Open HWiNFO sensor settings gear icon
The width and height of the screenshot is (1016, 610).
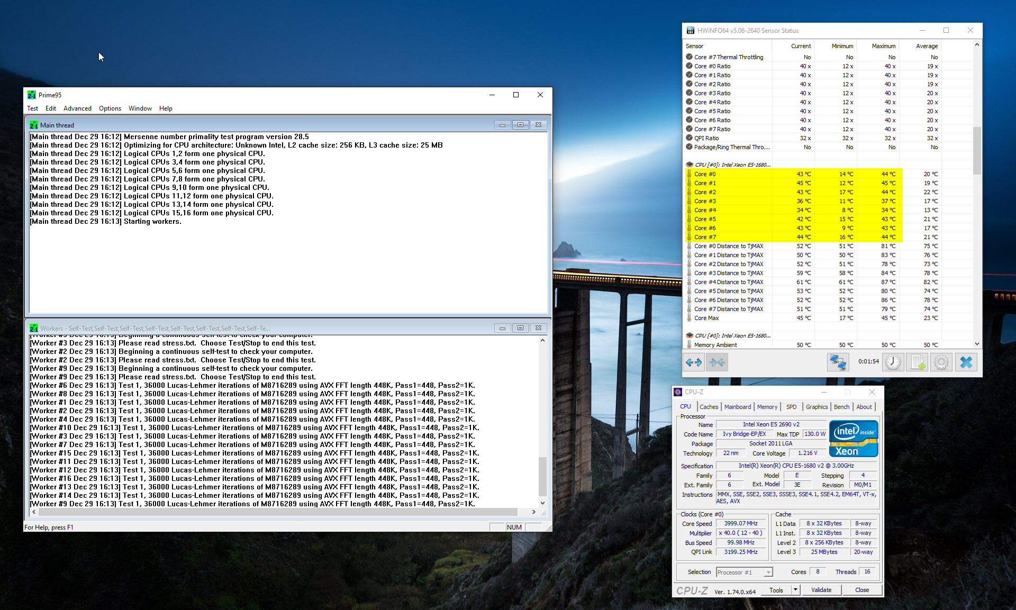click(941, 362)
